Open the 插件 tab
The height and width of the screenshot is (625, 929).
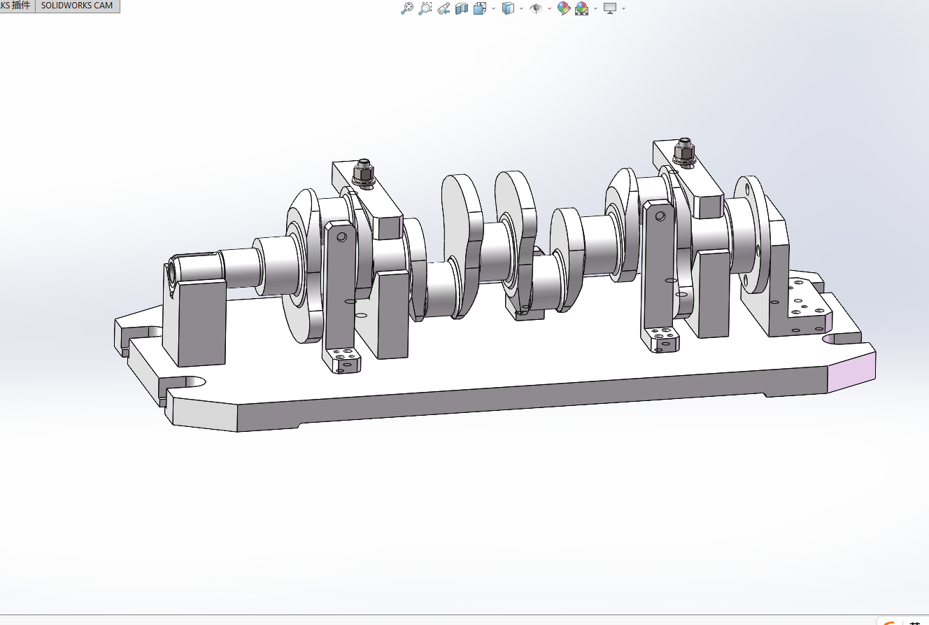point(17,6)
